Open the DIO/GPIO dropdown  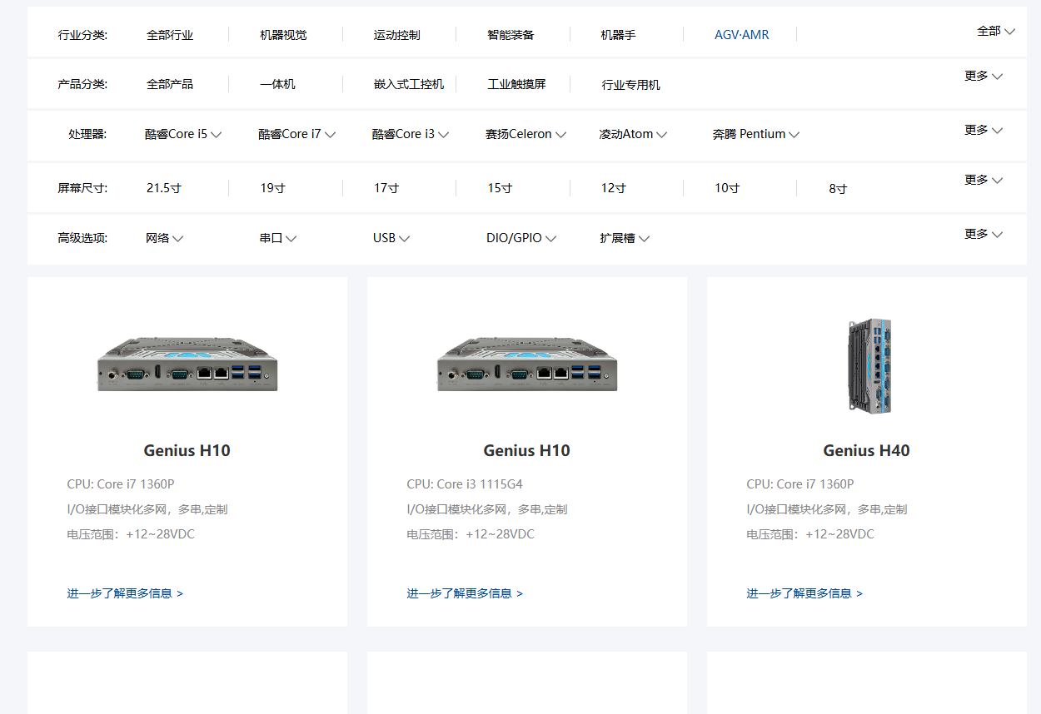coord(521,238)
